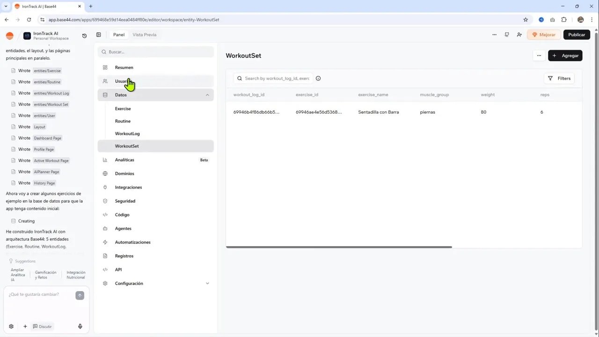Click the attach file plus icon

click(25, 326)
